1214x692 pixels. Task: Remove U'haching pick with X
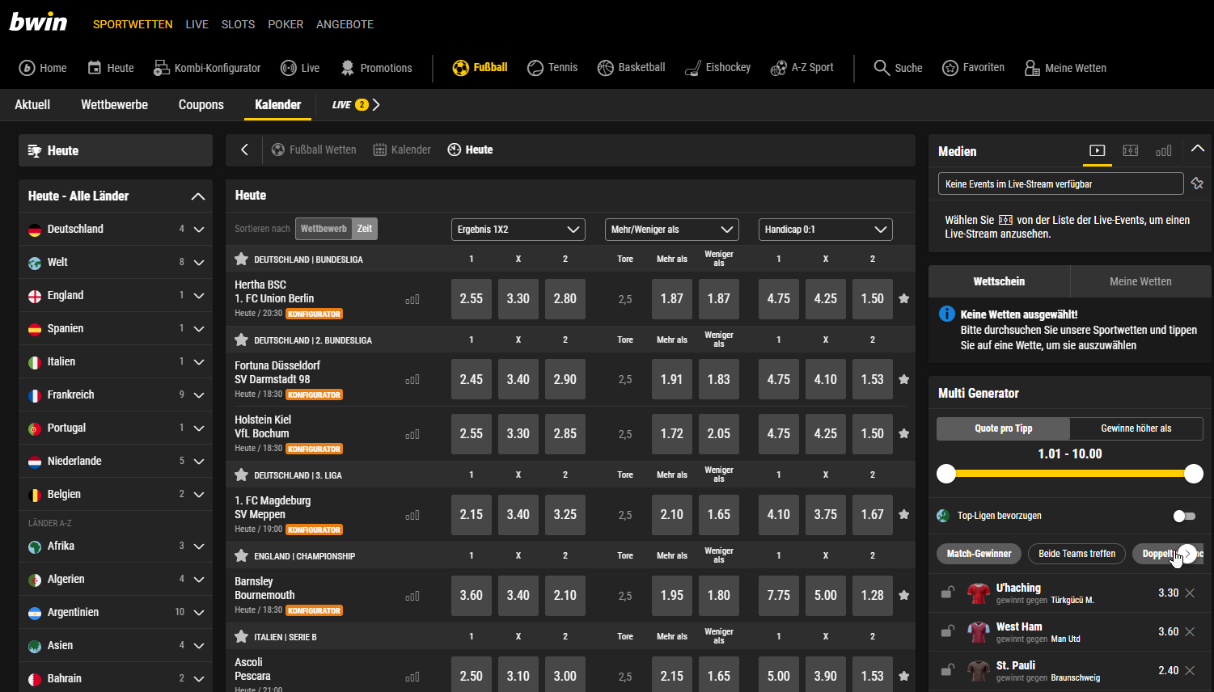point(1190,593)
